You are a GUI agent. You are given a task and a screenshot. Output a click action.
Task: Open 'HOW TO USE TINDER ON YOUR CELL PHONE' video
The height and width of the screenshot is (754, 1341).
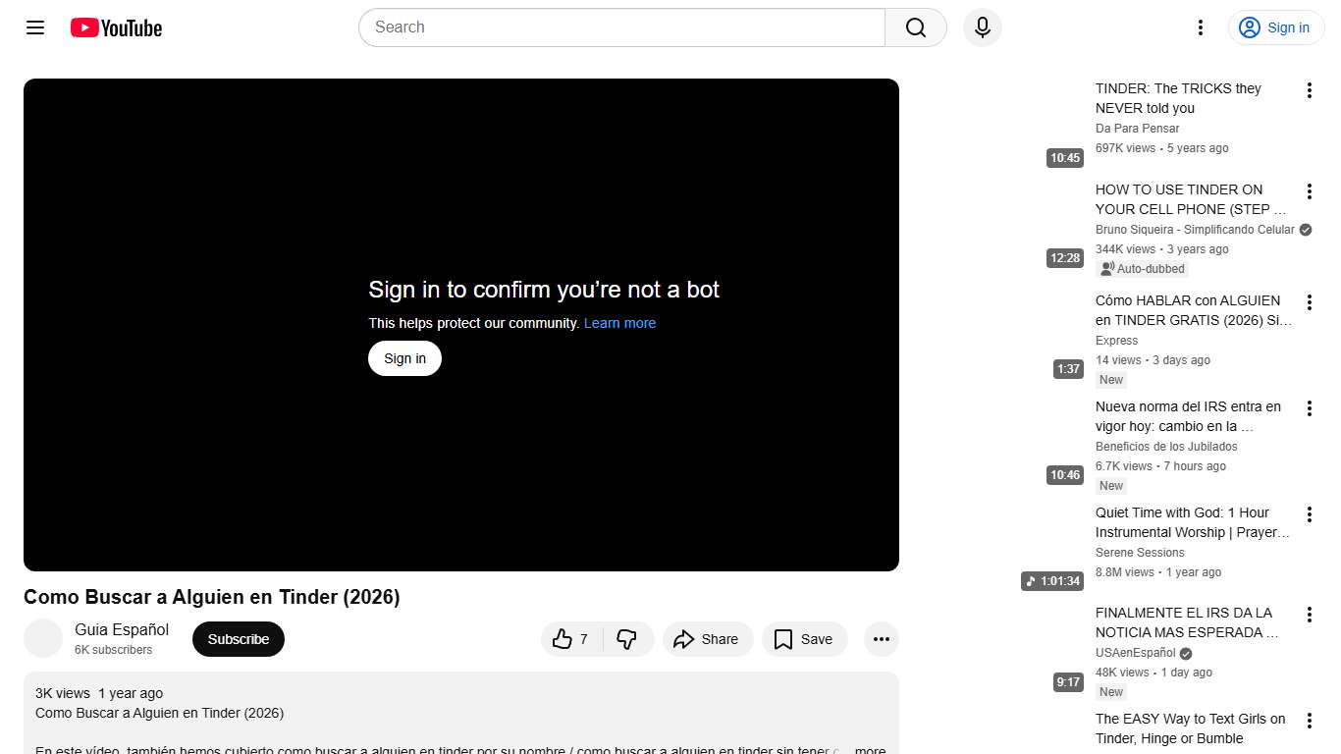pos(1190,199)
